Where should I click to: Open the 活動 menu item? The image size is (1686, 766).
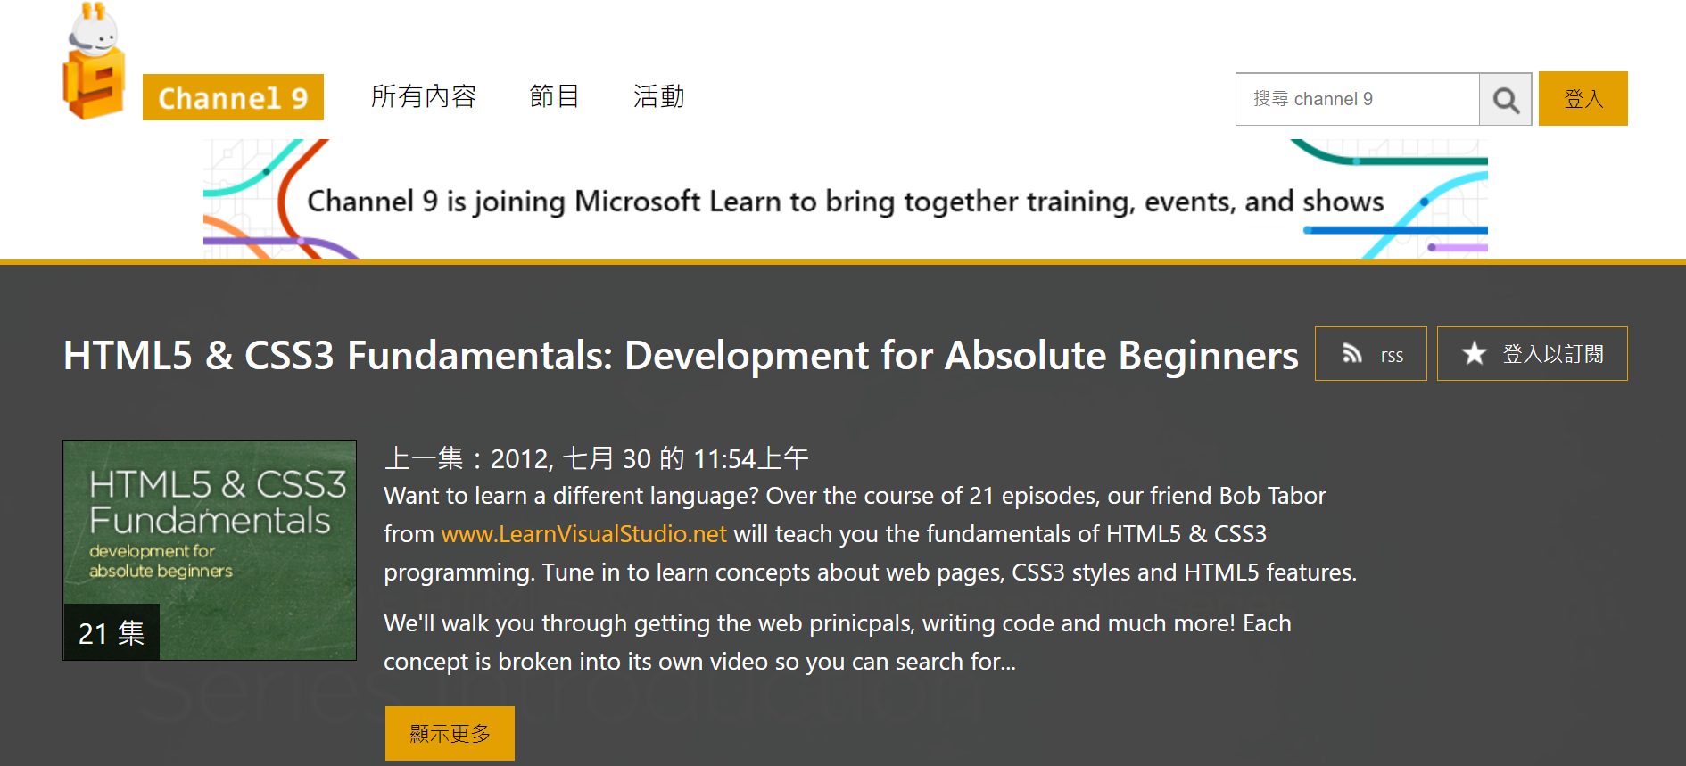click(x=659, y=96)
